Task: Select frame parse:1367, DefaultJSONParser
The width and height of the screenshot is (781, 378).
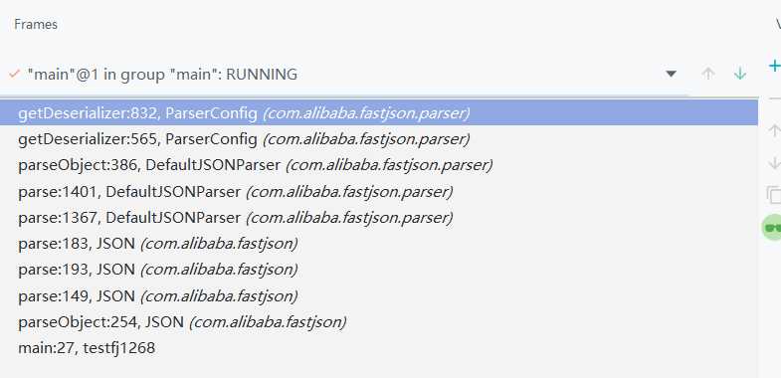Action: pos(379,218)
